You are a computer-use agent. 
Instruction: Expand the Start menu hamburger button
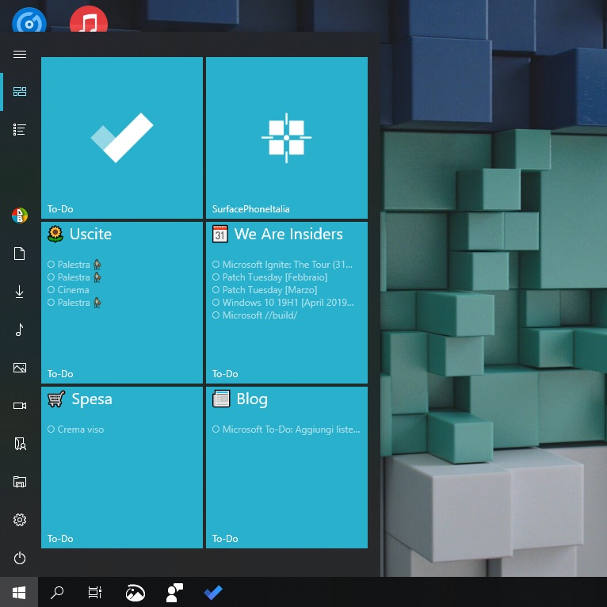click(20, 54)
